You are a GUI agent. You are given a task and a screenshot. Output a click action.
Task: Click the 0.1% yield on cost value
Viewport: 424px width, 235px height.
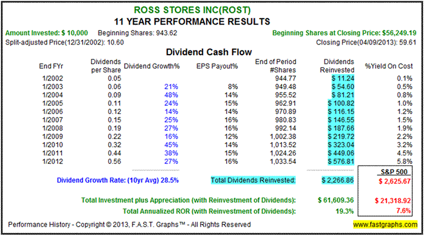tap(405, 79)
